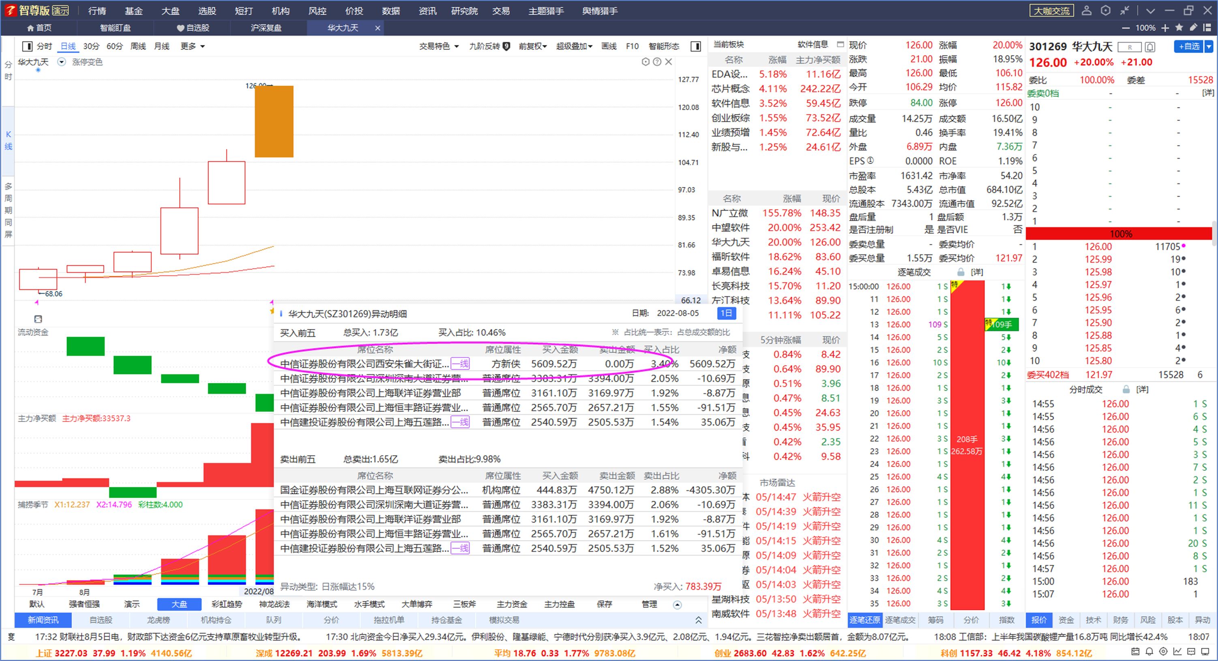Screen dimensions: 1218x661
Task: Close the 华大九天 tab
Action: point(377,28)
